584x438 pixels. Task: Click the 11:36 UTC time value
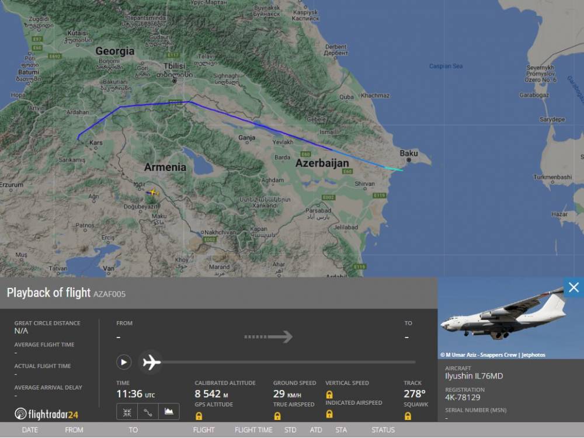135,394
